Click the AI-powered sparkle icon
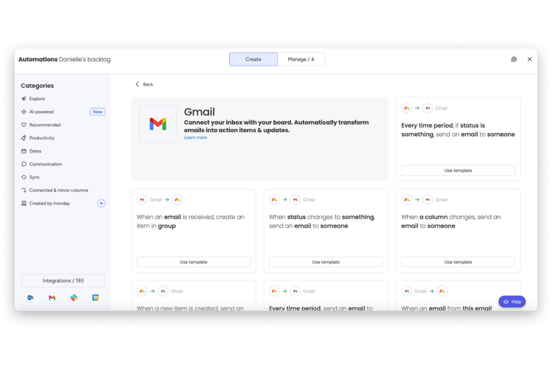Viewport: 552px width, 368px height. click(x=24, y=112)
